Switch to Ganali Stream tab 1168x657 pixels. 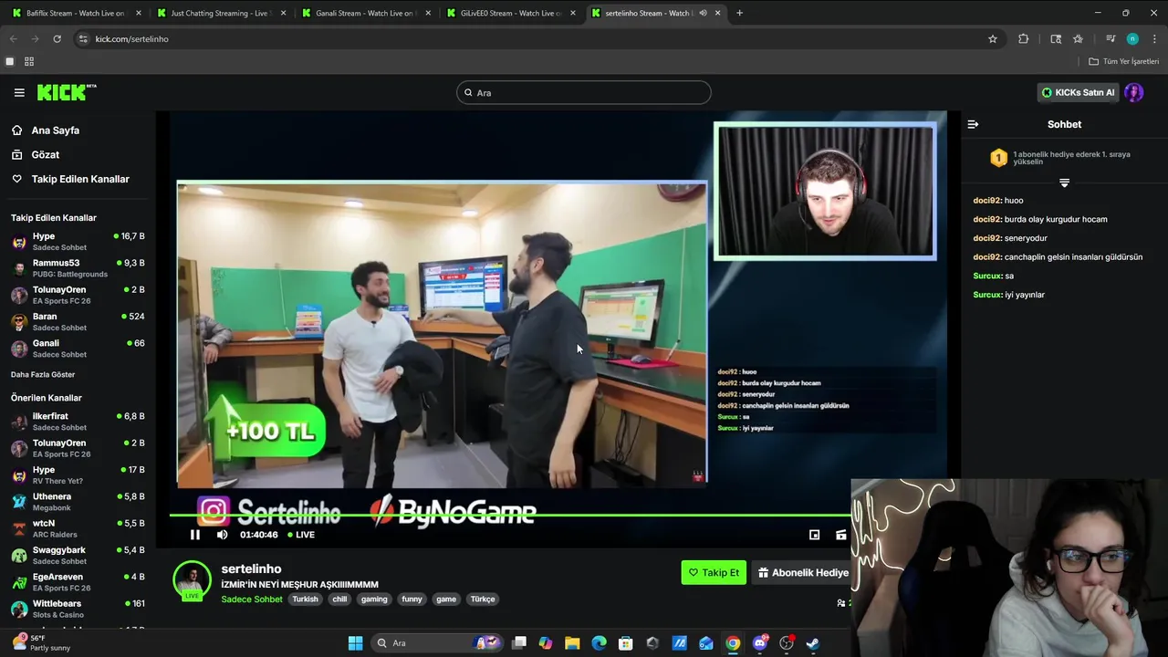[364, 13]
